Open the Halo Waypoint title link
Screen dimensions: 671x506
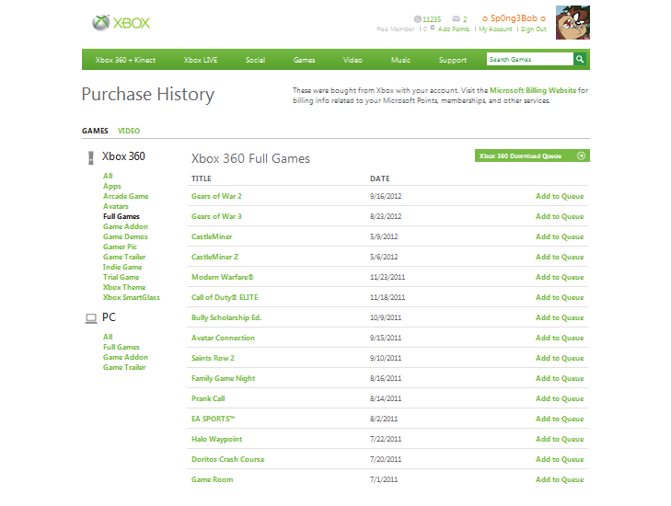(x=216, y=439)
